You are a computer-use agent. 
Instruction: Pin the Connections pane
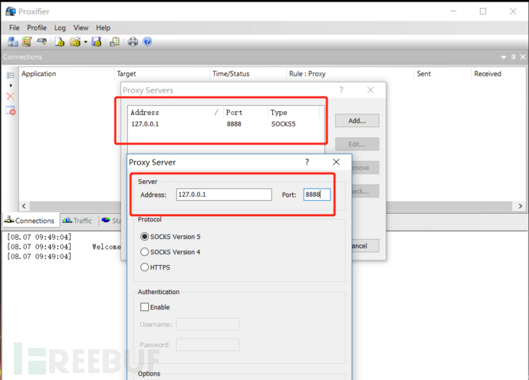click(514, 57)
